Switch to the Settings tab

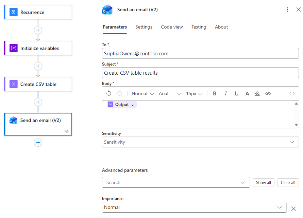(144, 27)
